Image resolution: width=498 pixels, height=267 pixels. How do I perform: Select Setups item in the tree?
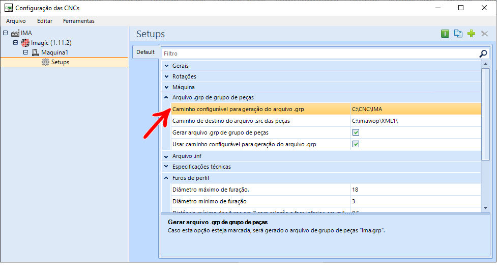(x=60, y=62)
